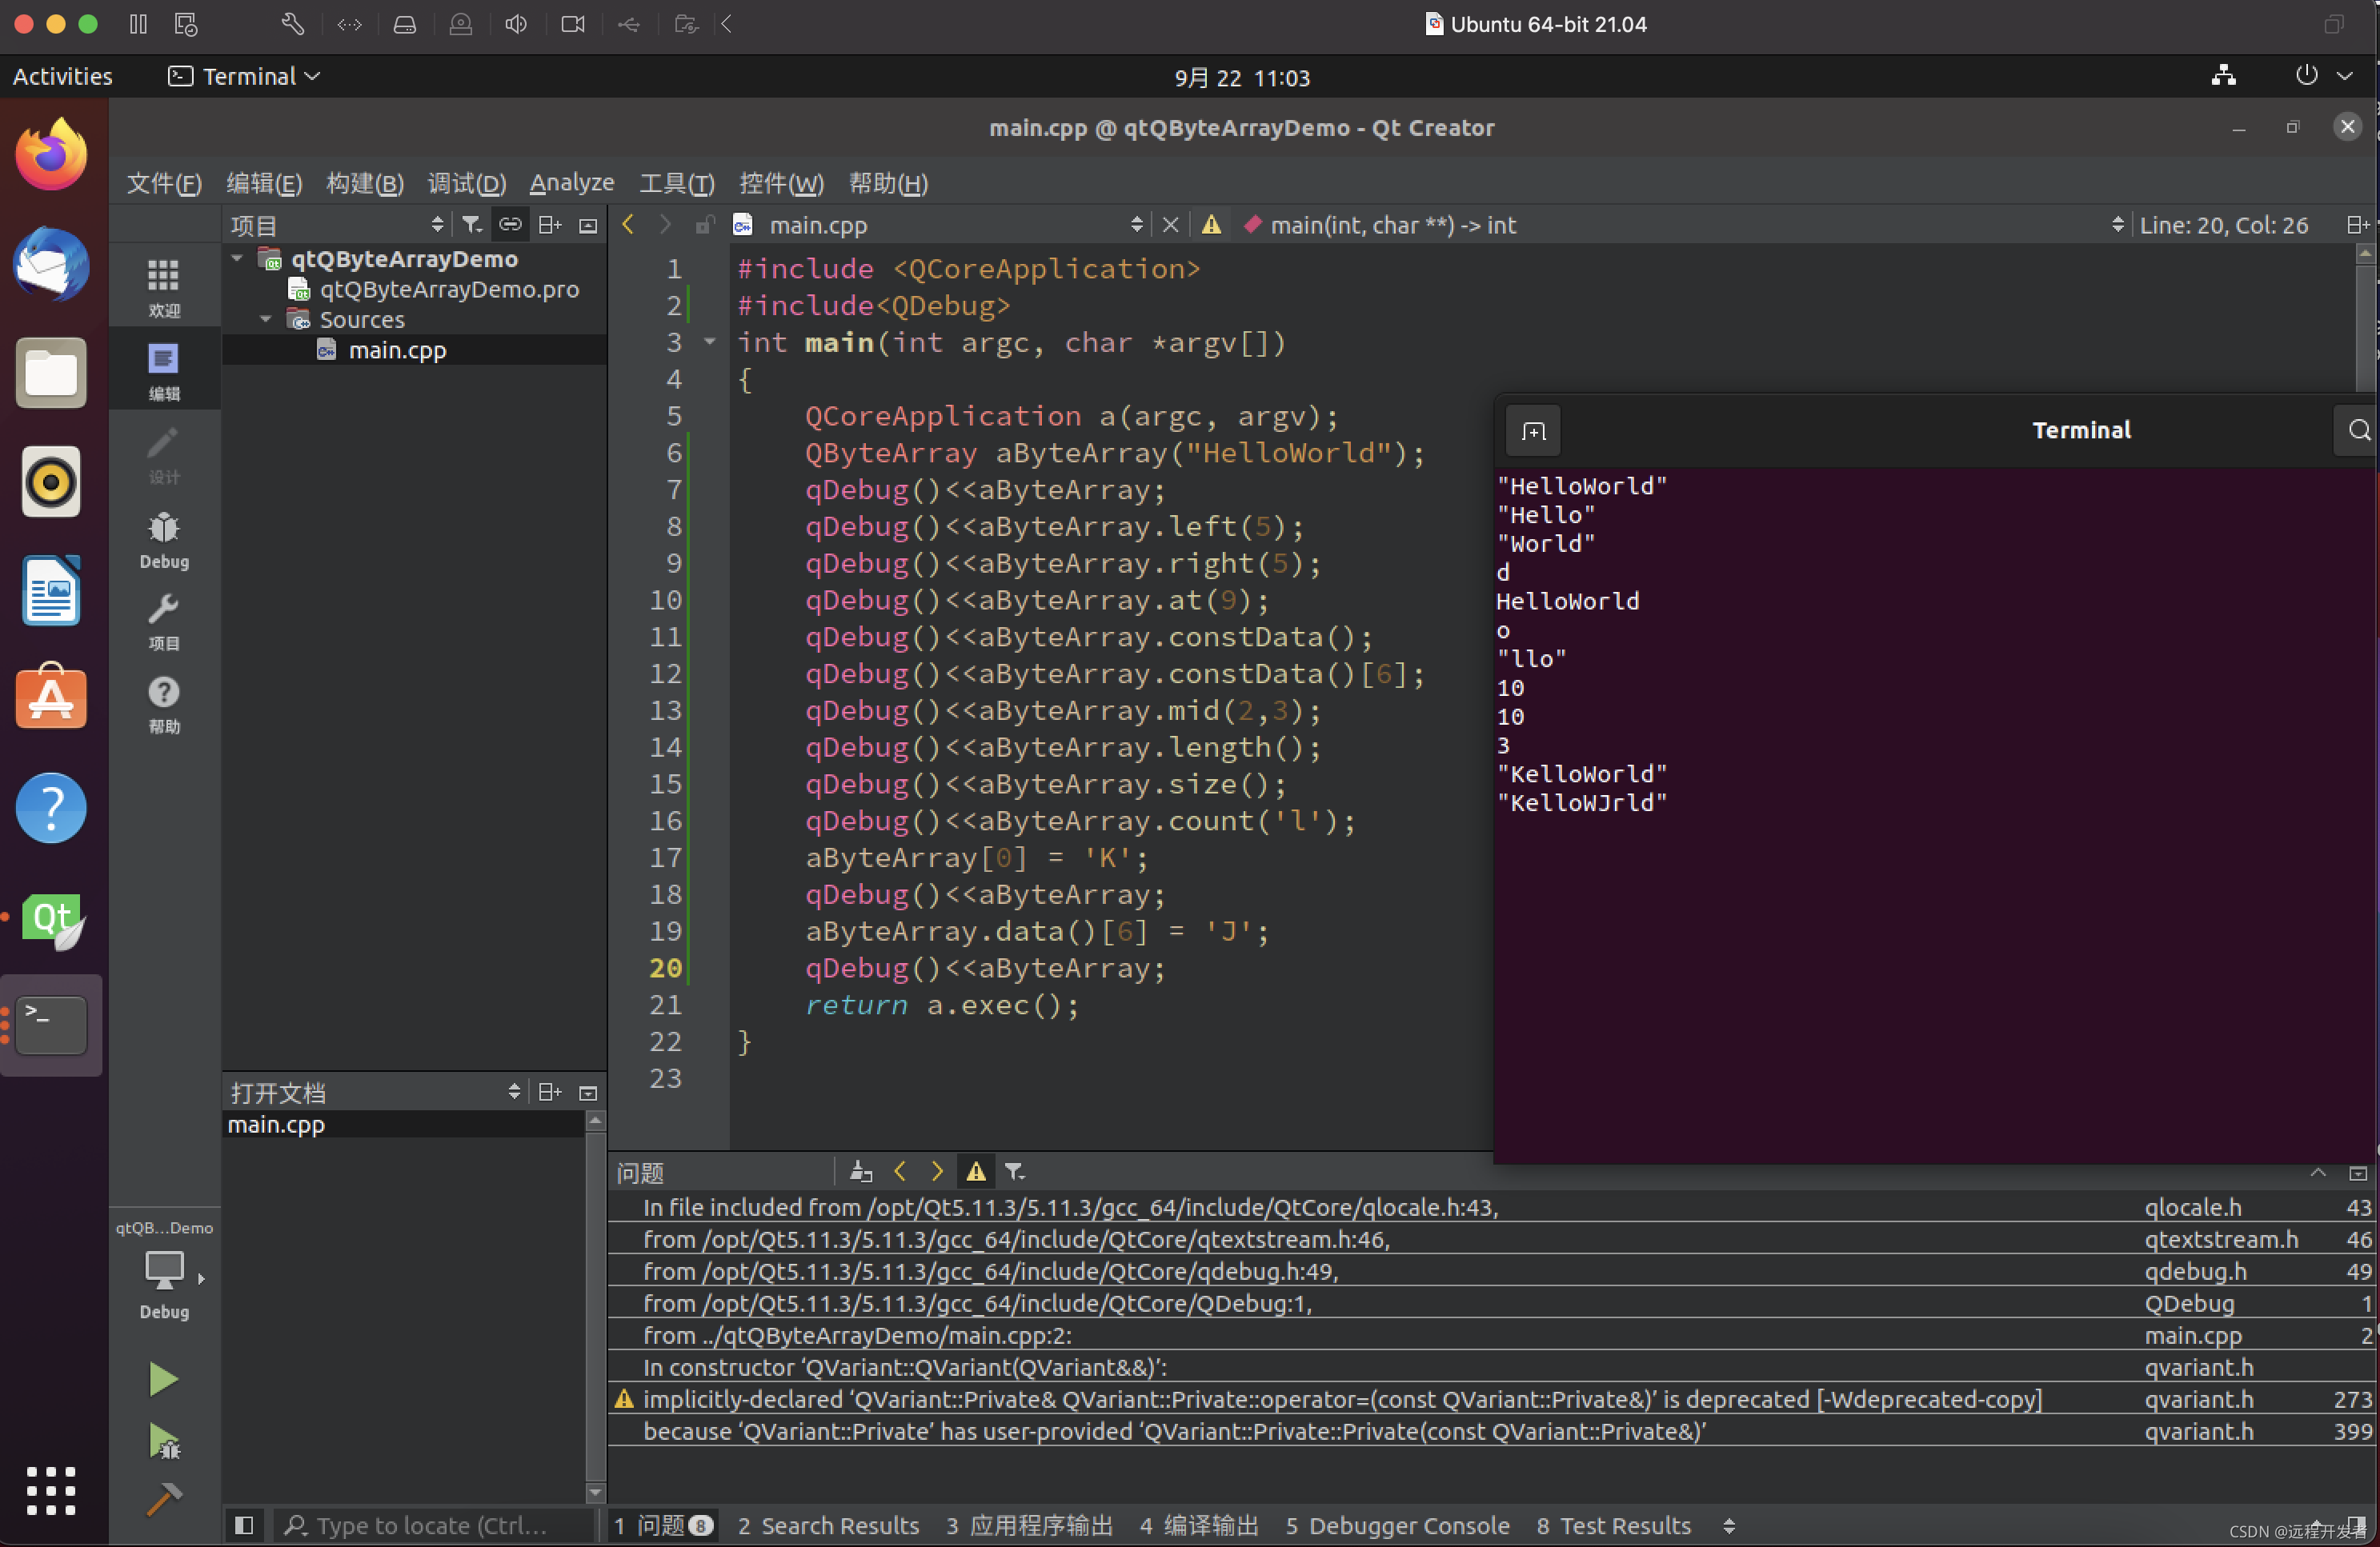Open the Analyze menu

571,183
